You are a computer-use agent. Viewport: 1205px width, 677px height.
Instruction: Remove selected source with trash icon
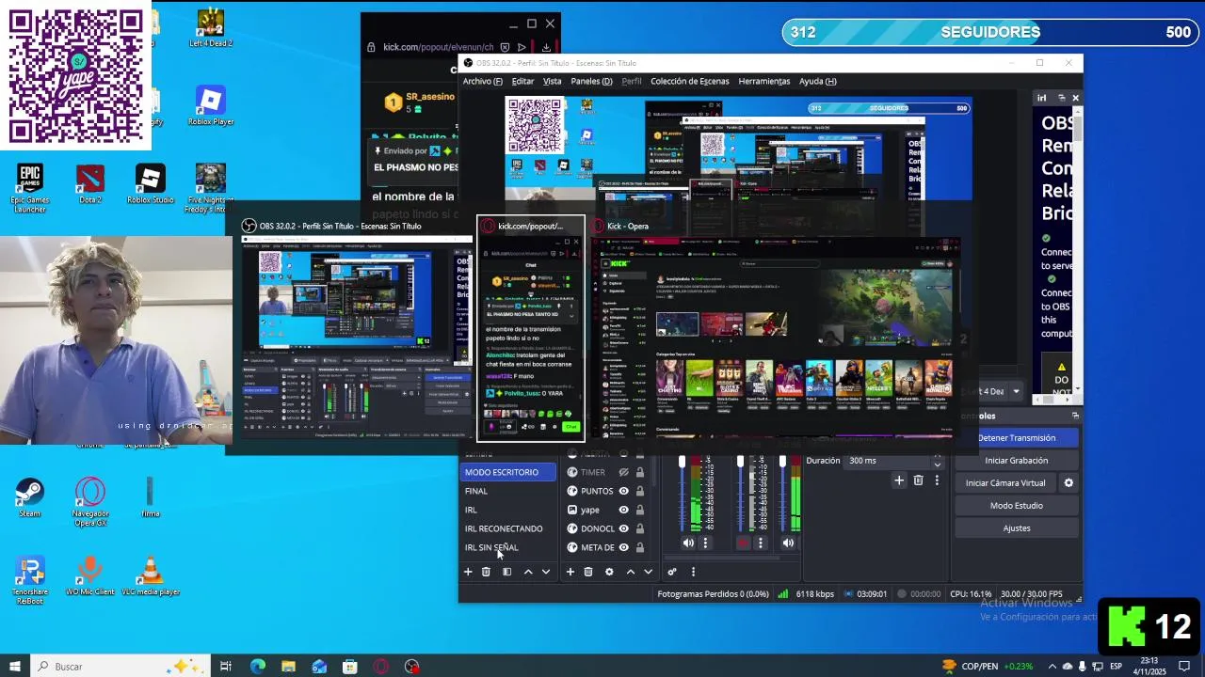click(588, 572)
